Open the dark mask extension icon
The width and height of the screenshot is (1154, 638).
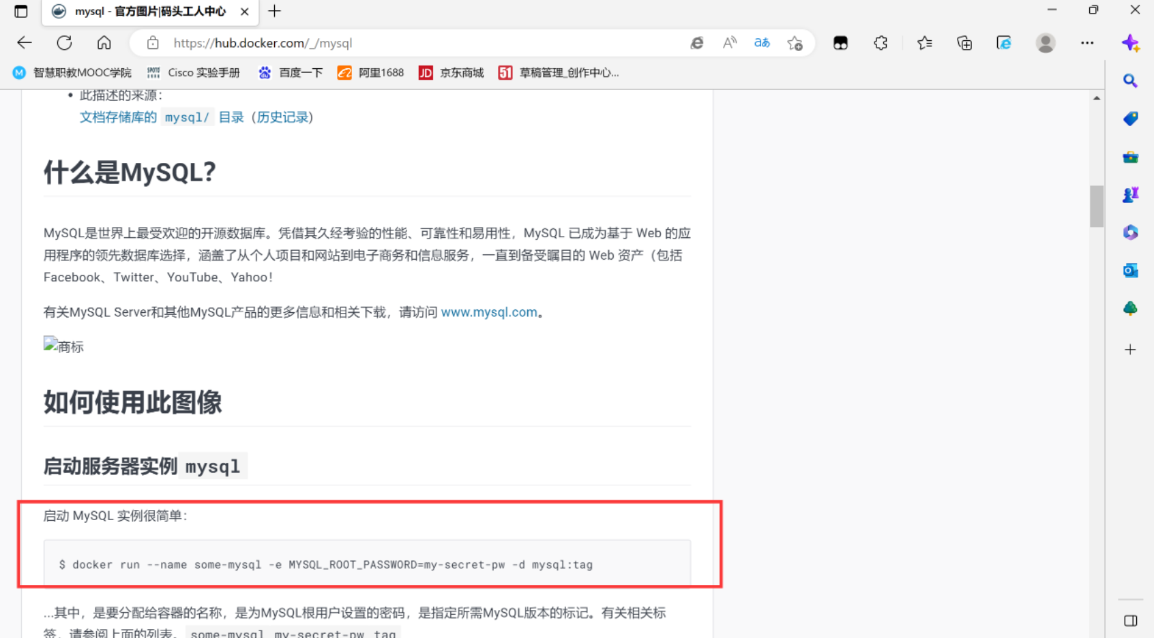tap(840, 43)
